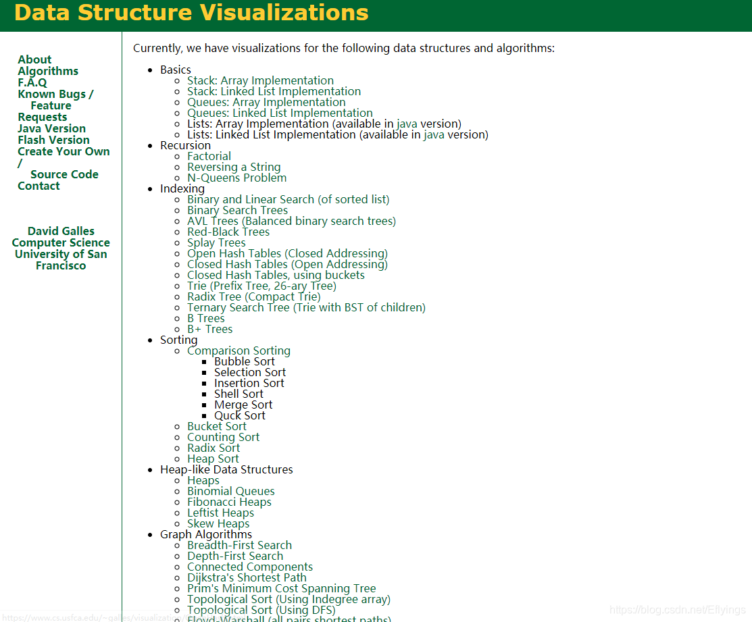Click the Shell Sort list item
The height and width of the screenshot is (622, 752).
pyautogui.click(x=239, y=394)
